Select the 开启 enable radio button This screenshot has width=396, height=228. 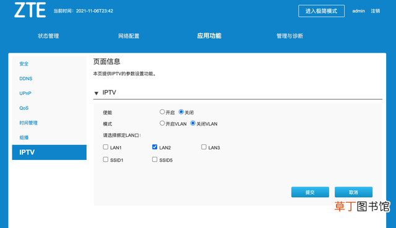162,112
